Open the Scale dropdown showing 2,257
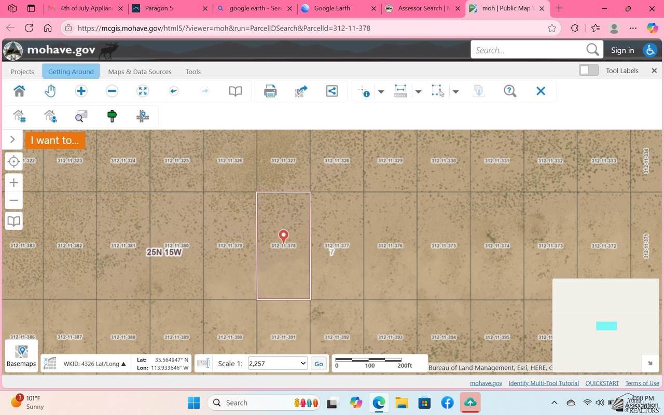The height and width of the screenshot is (415, 664). 278,364
